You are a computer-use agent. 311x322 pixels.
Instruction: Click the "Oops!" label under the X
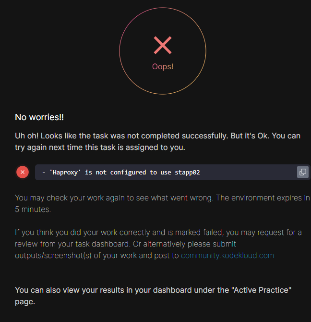[163, 66]
